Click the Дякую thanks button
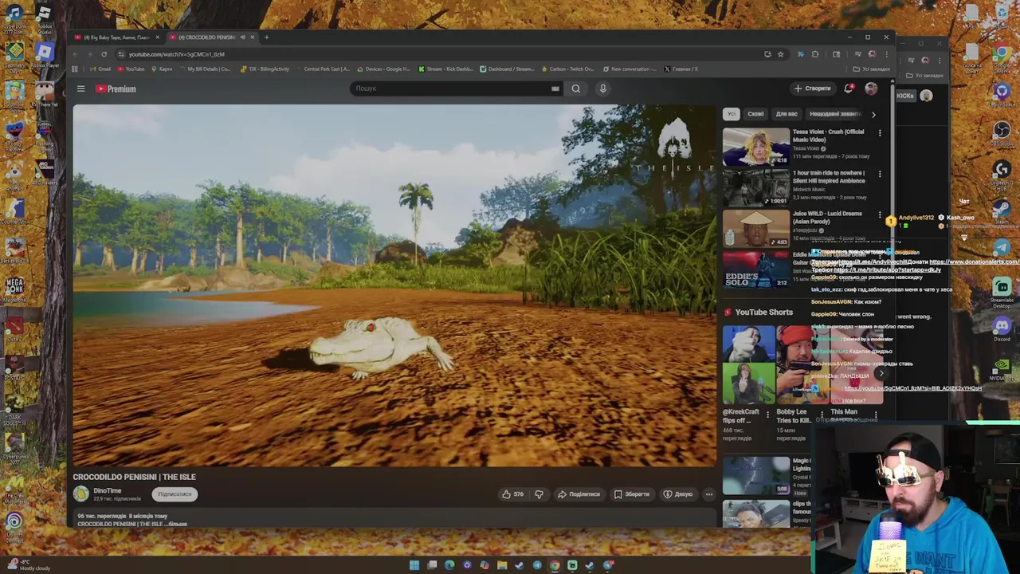The image size is (1020, 574). pos(678,494)
